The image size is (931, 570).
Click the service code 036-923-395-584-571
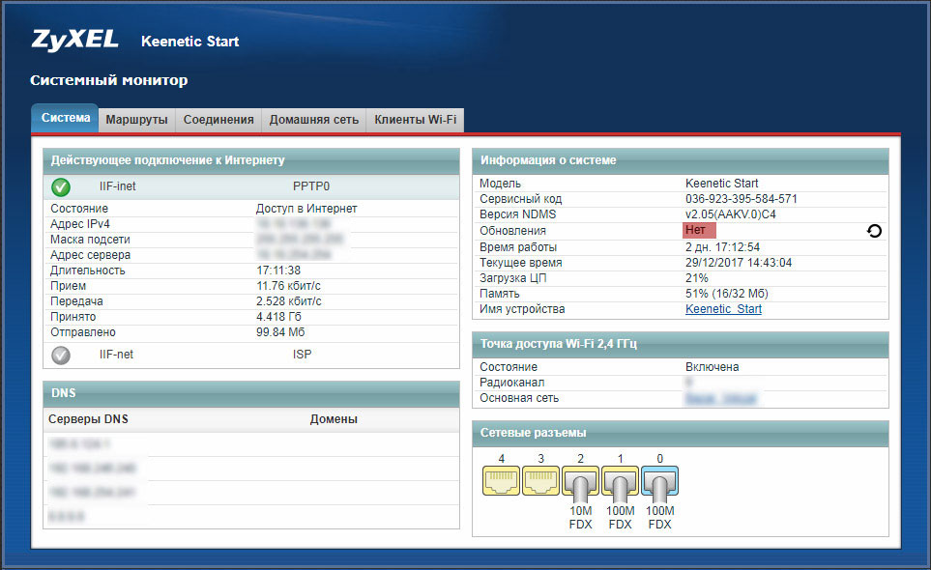click(x=742, y=199)
